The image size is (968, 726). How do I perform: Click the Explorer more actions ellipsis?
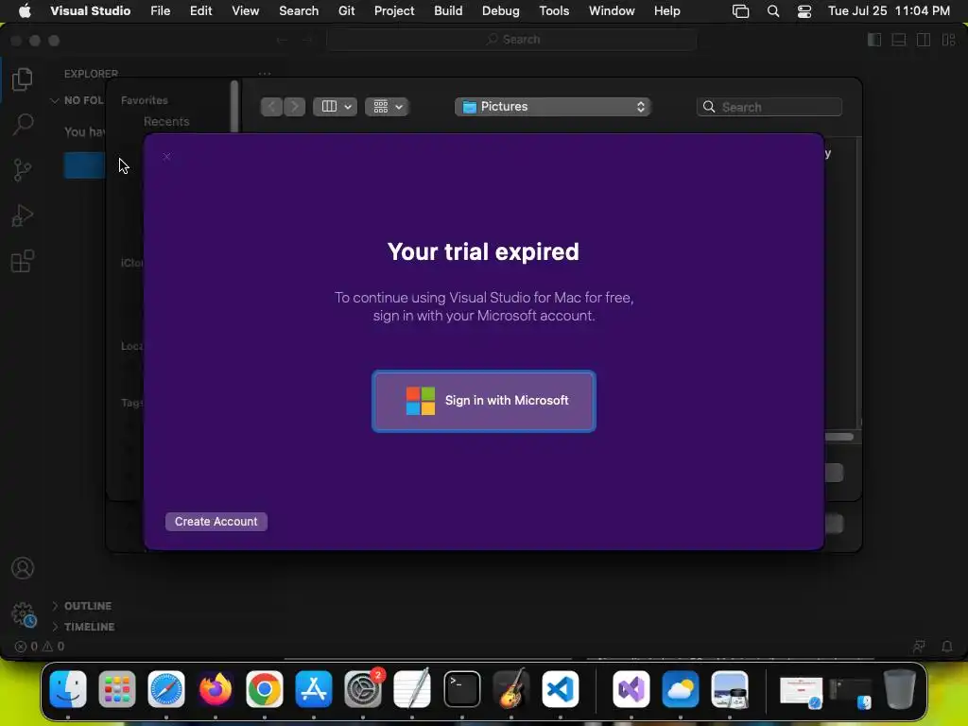pos(265,74)
